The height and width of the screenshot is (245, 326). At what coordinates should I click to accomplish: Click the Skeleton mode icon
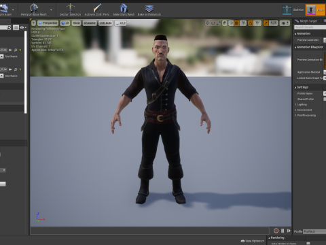point(287,10)
